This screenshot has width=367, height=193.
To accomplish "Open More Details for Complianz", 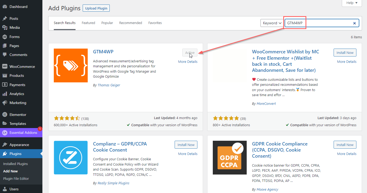I will 188,154.
